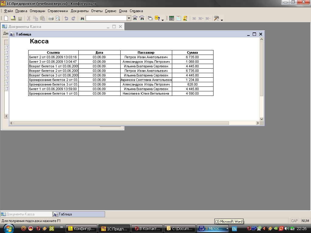Click the Таблица horizontal scrollbar right arrow

pos(258,123)
